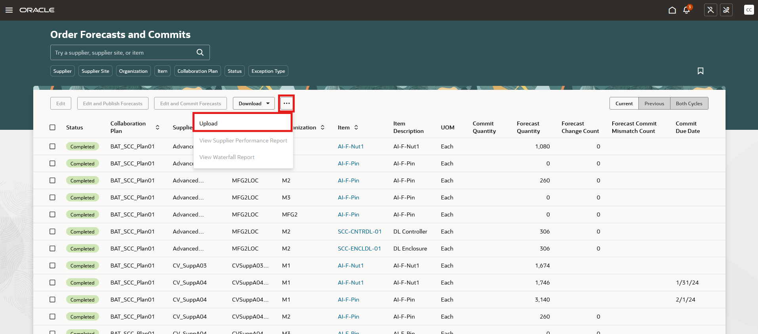This screenshot has height=334, width=758.
Task: Go to the Home icon
Action: pos(672,10)
